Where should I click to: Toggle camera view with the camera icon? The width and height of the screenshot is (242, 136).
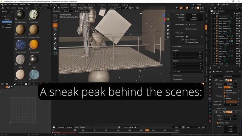coord(168,34)
